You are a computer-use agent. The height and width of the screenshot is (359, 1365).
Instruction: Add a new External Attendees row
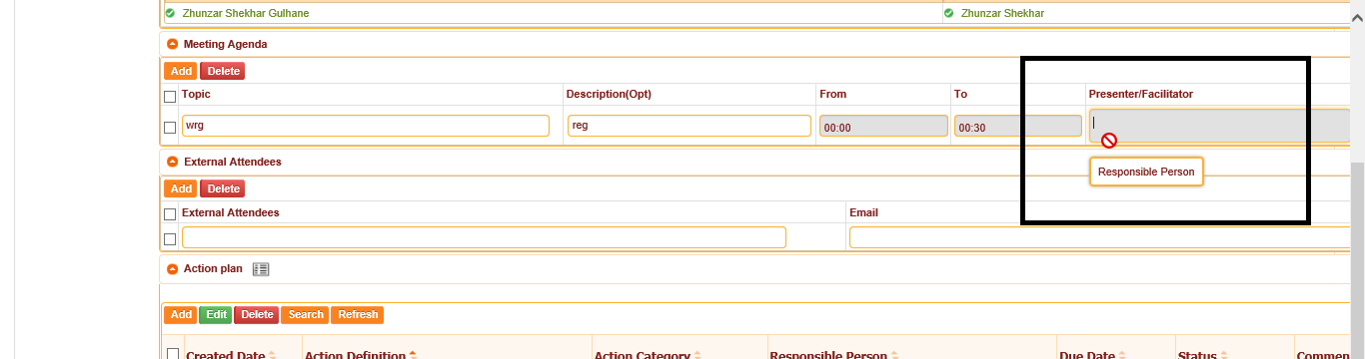click(x=181, y=188)
